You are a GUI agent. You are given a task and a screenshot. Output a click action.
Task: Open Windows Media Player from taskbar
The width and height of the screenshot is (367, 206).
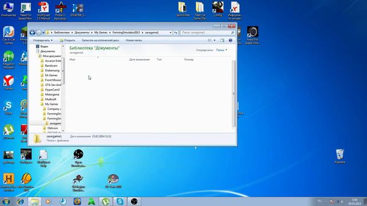point(48,201)
